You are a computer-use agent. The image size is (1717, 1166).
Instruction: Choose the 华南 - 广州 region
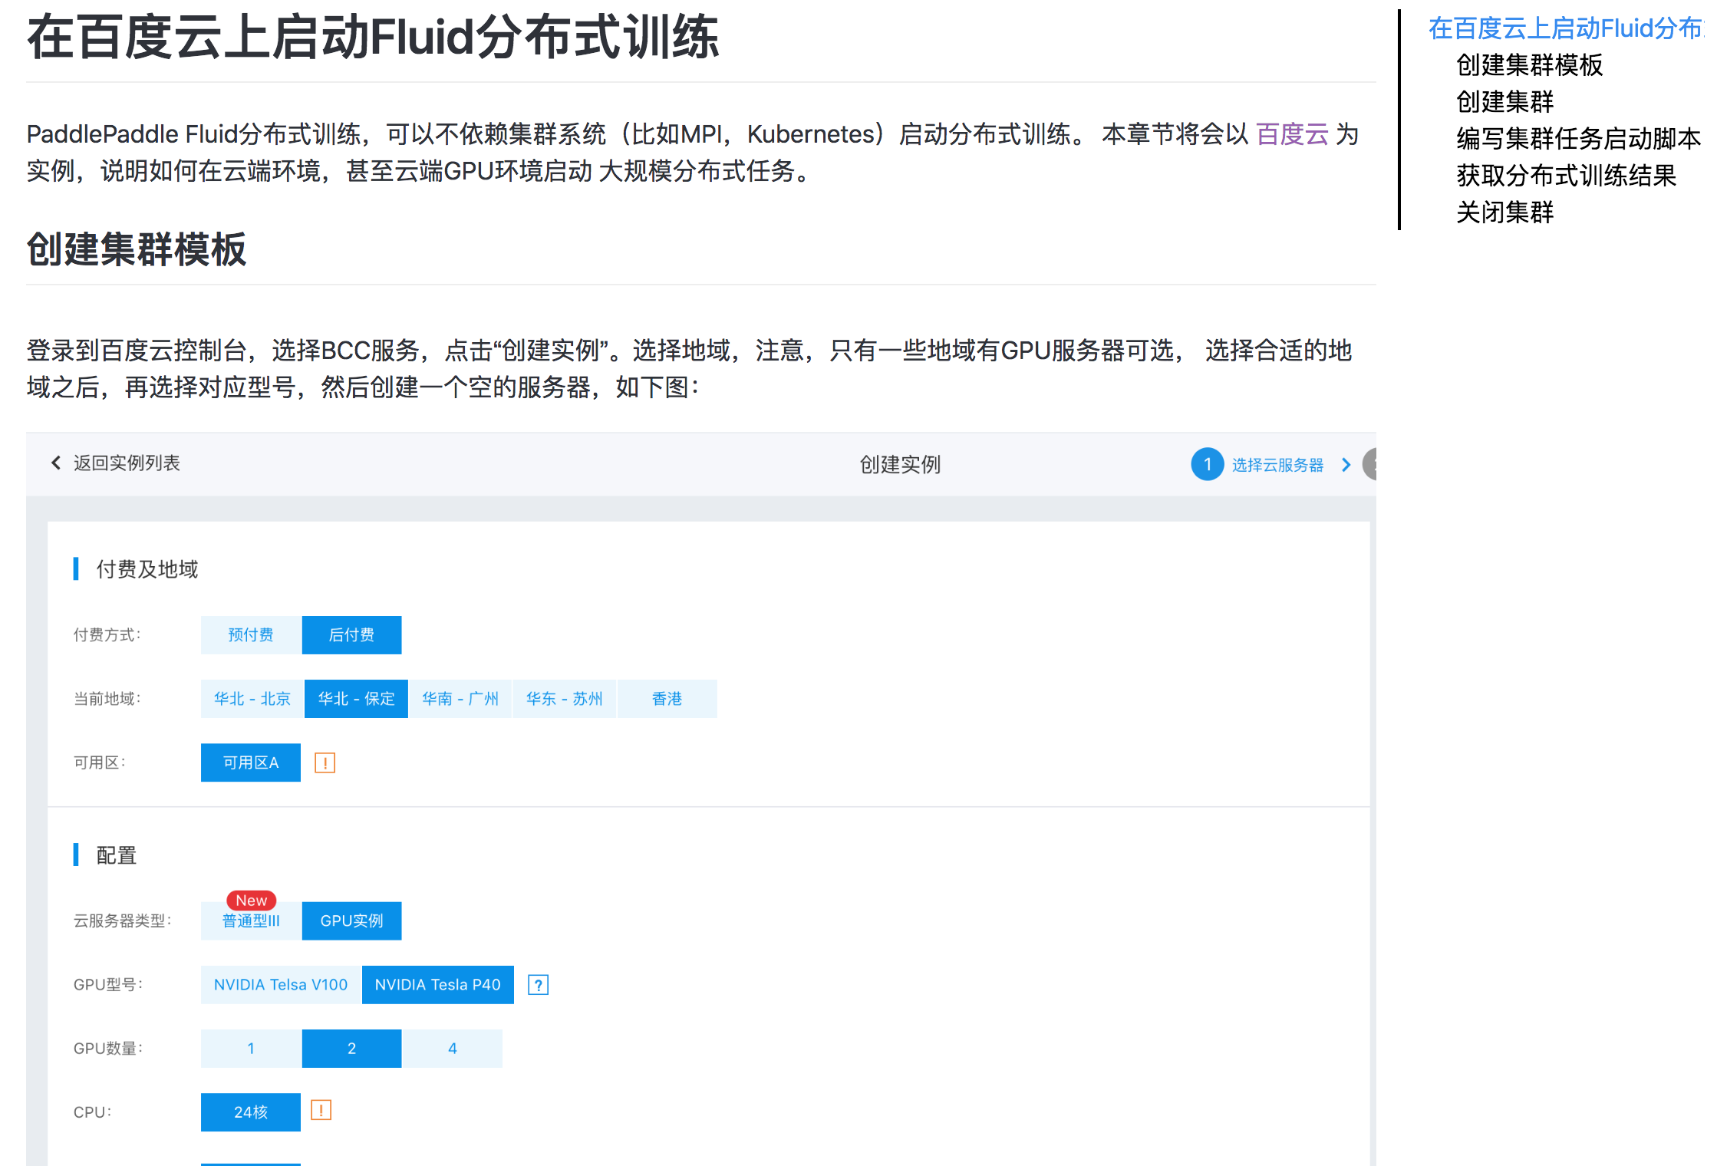pyautogui.click(x=460, y=699)
